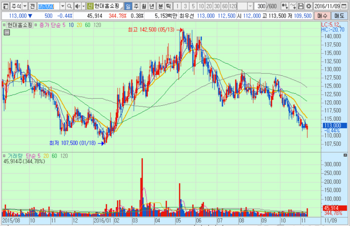The width and height of the screenshot is (350, 226).
Task: Click the add indicator icon
Action: (284, 6)
